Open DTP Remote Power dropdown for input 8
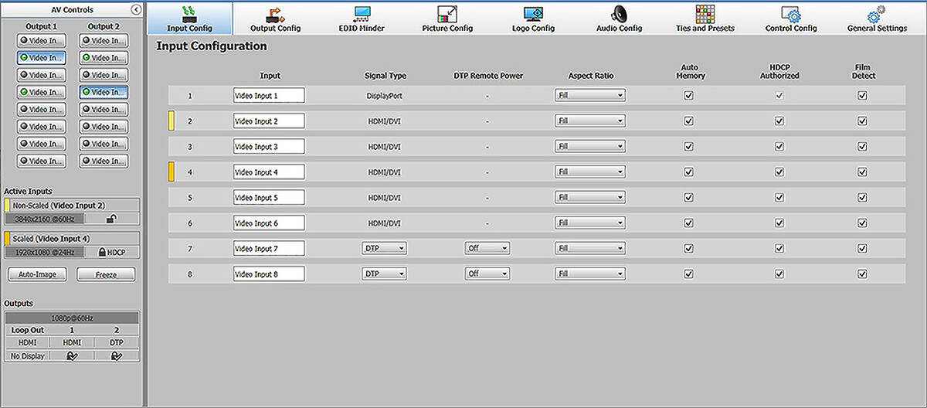The height and width of the screenshot is (408, 927). (x=487, y=274)
